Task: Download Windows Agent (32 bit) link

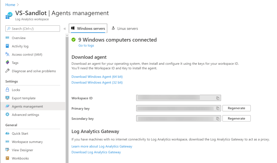Action: pos(97,83)
